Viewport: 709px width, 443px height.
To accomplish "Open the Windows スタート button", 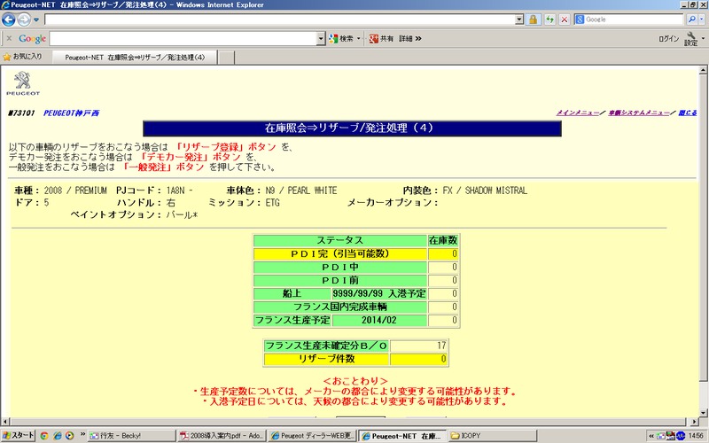I will point(18,436).
